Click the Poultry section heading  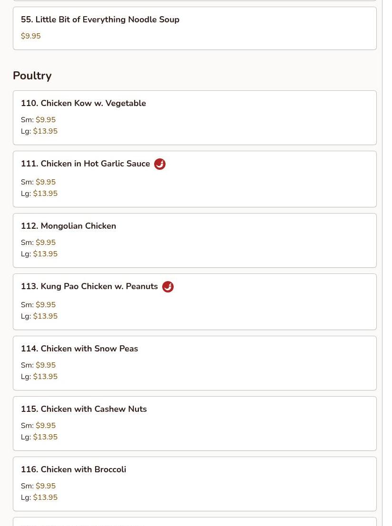click(x=32, y=76)
